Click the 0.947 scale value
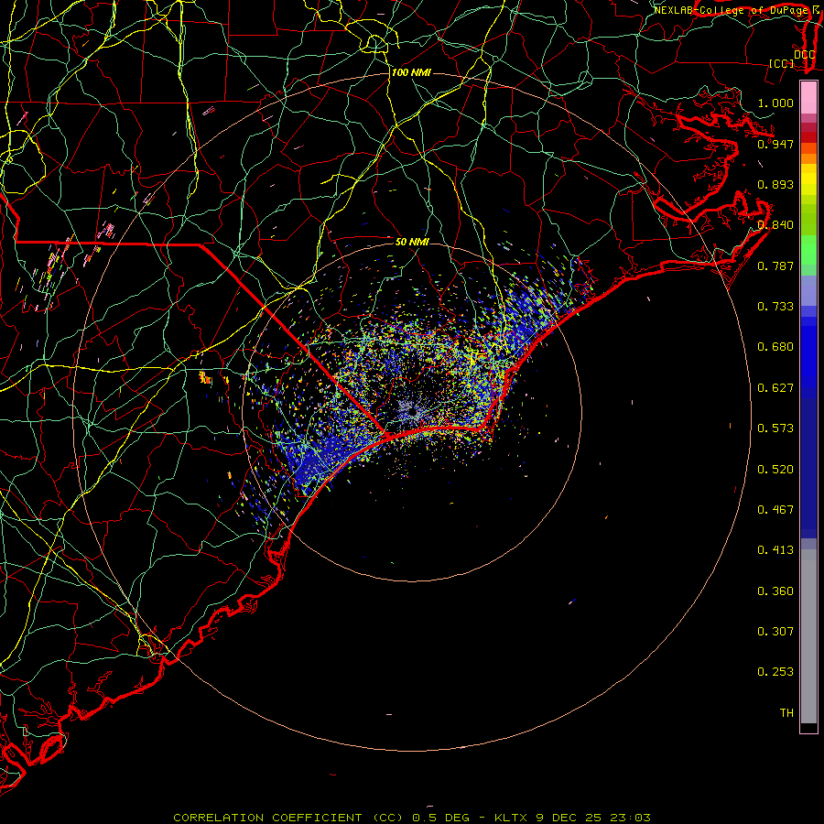The height and width of the screenshot is (824, 824). coord(775,144)
